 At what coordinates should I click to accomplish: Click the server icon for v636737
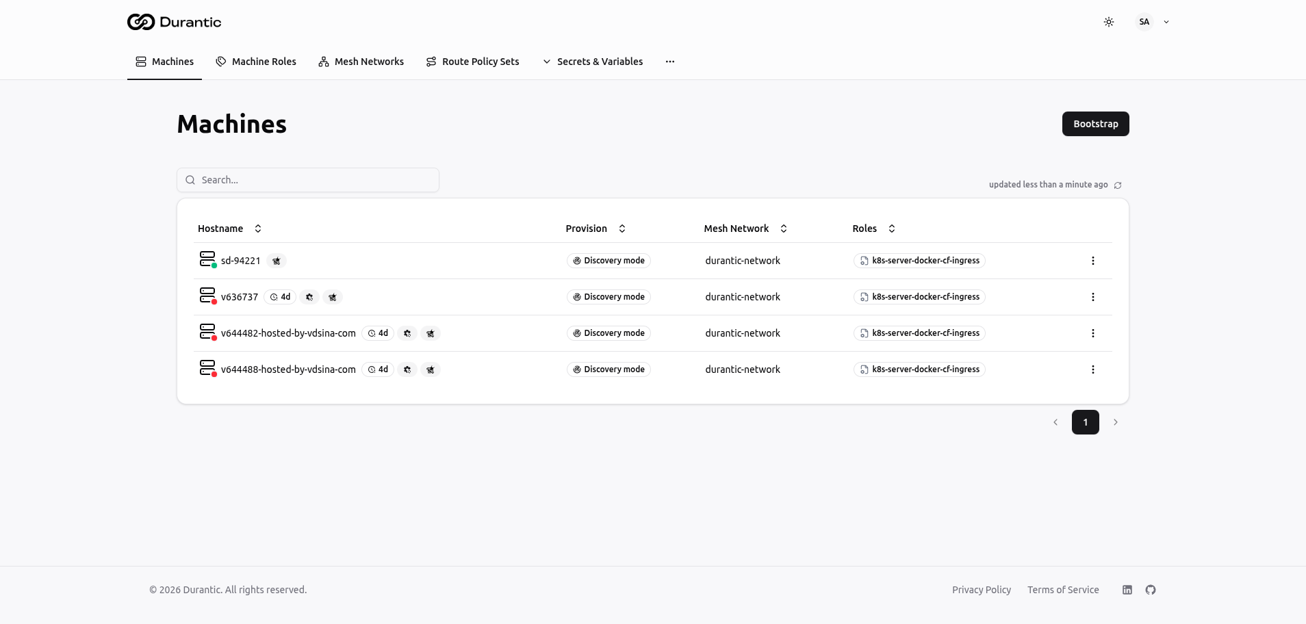click(x=207, y=296)
